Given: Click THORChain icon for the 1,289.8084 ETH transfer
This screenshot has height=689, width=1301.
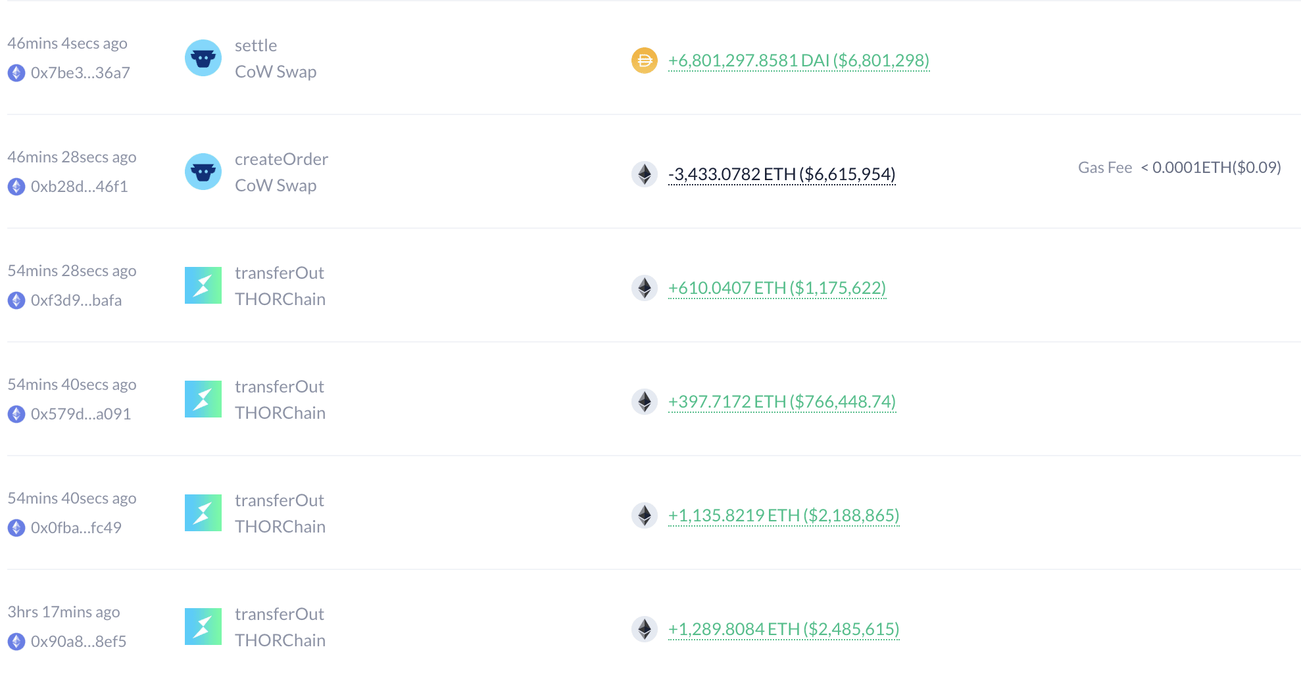Looking at the screenshot, I should coord(203,627).
